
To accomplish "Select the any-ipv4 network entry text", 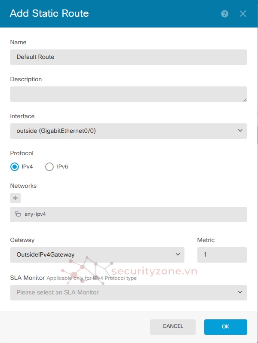I will point(35,214).
